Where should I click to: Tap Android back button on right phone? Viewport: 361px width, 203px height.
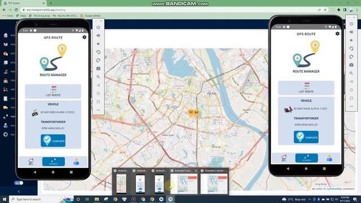[288, 169]
